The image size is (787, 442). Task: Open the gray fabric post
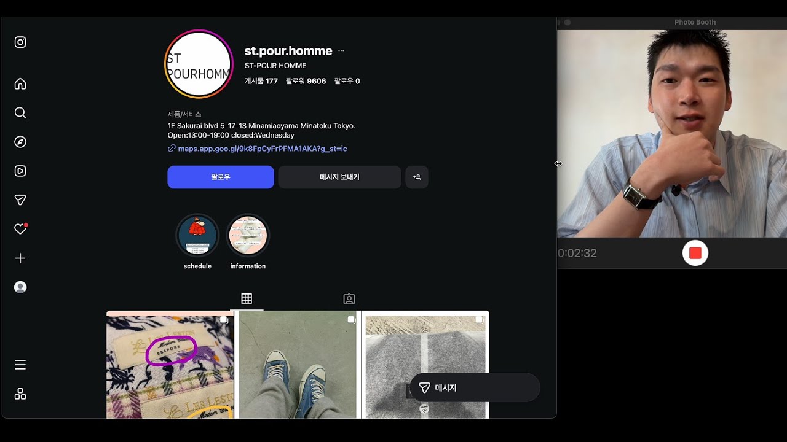pos(425,365)
